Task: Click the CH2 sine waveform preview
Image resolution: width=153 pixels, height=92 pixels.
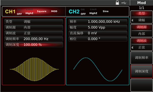Action: click(x=98, y=69)
